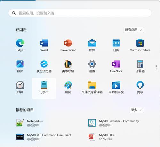Launch Word from pinned apps
This screenshot has height=147, width=160.
[x=44, y=45]
